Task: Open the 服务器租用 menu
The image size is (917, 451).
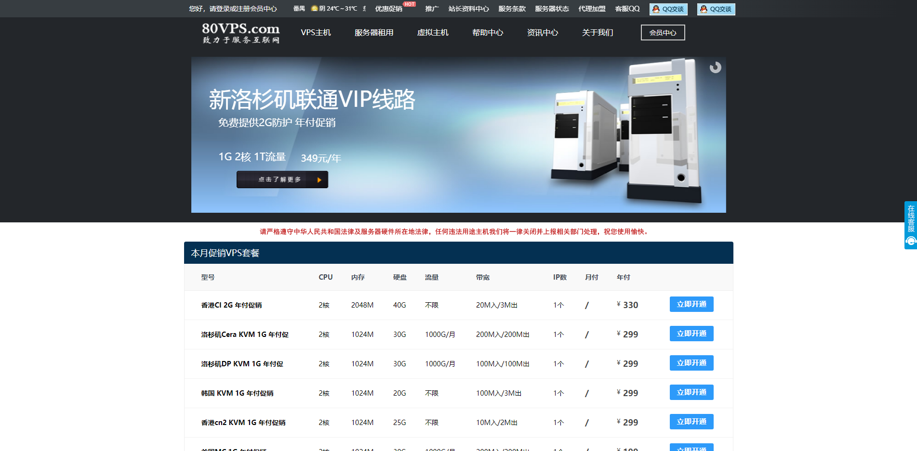Action: pyautogui.click(x=374, y=33)
